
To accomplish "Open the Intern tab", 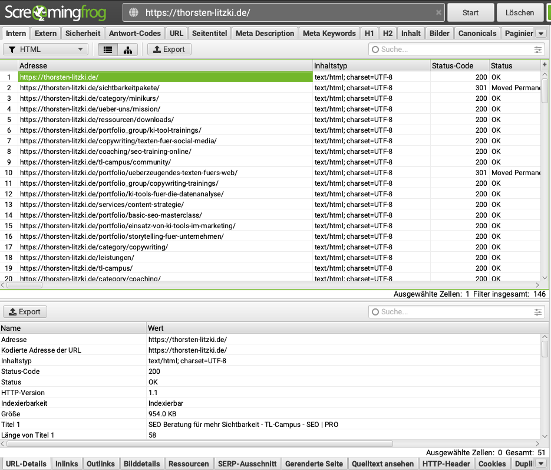I will 16,34.
